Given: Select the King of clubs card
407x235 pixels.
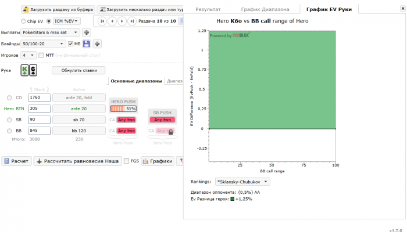Looking at the screenshot, I should (24, 70).
